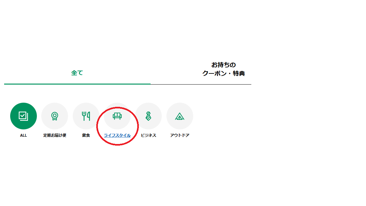Select the ライフスタイル sofa icon
Image resolution: width=366 pixels, height=206 pixels.
coord(117,116)
